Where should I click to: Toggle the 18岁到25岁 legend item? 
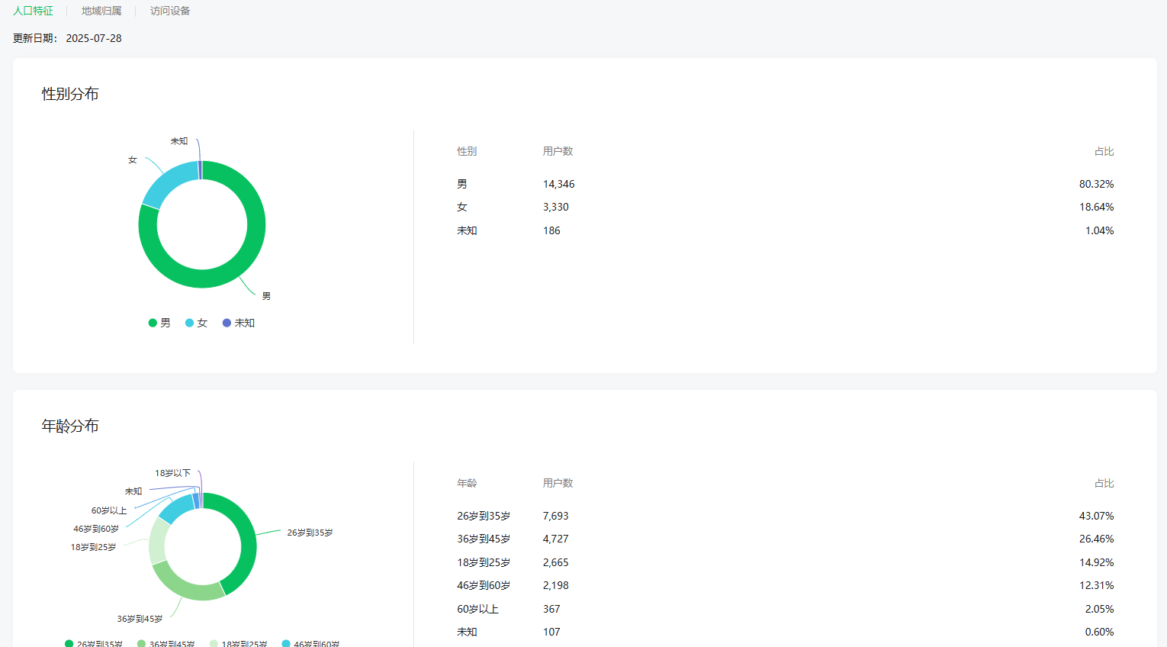(239, 643)
